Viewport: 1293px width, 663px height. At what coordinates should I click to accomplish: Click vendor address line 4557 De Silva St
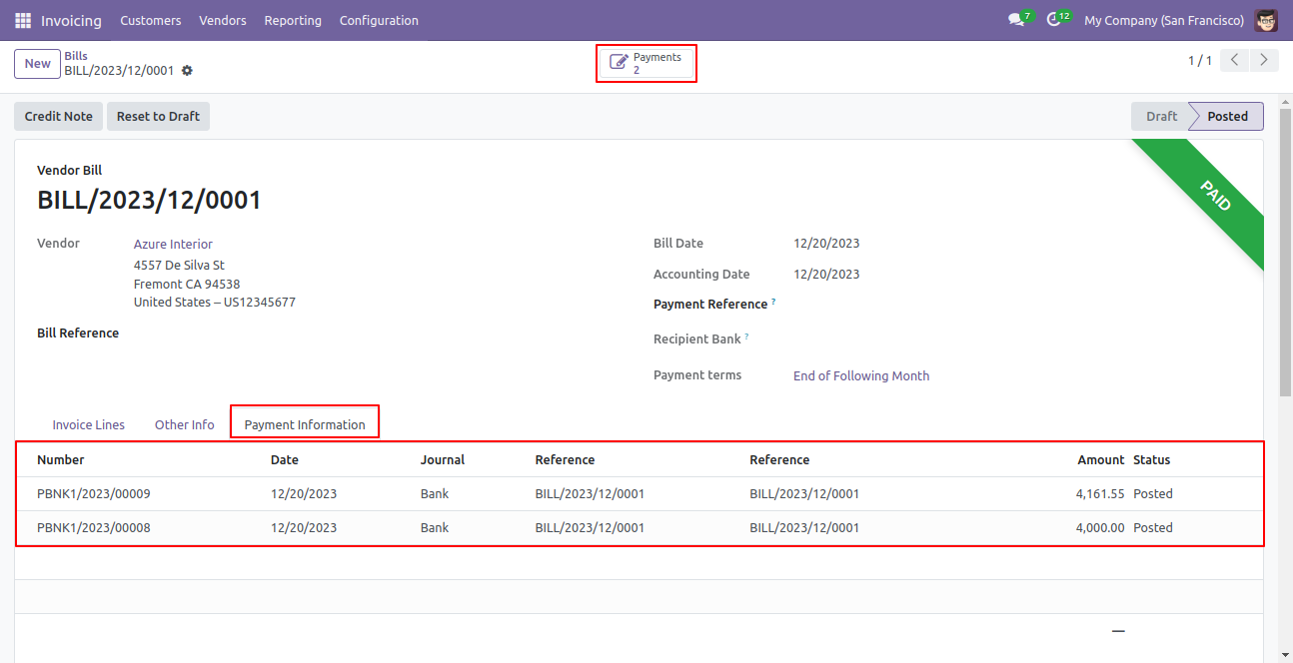[x=179, y=265]
